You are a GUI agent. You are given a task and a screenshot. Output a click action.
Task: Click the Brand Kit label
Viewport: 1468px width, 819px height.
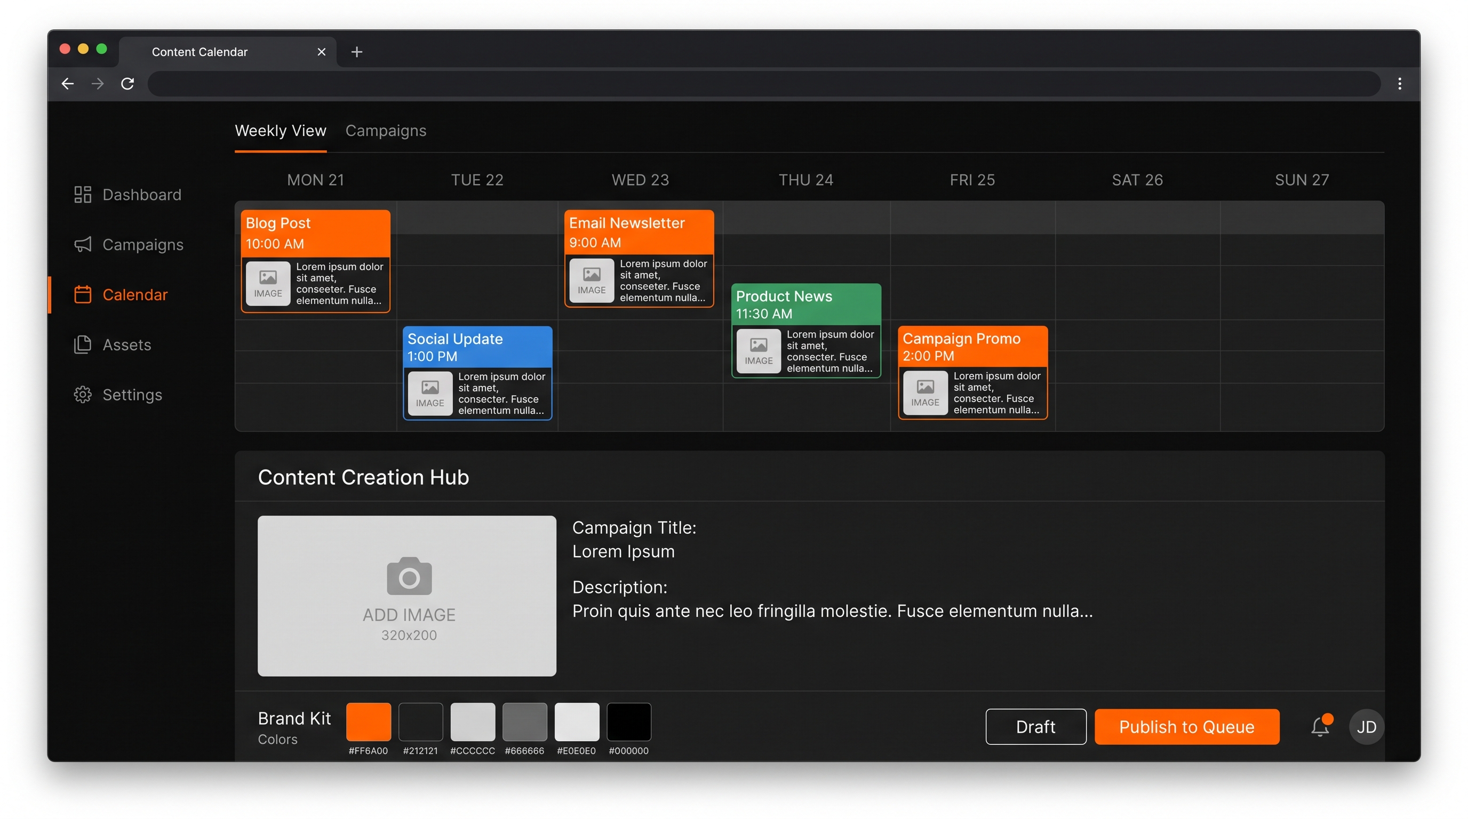[x=294, y=718]
